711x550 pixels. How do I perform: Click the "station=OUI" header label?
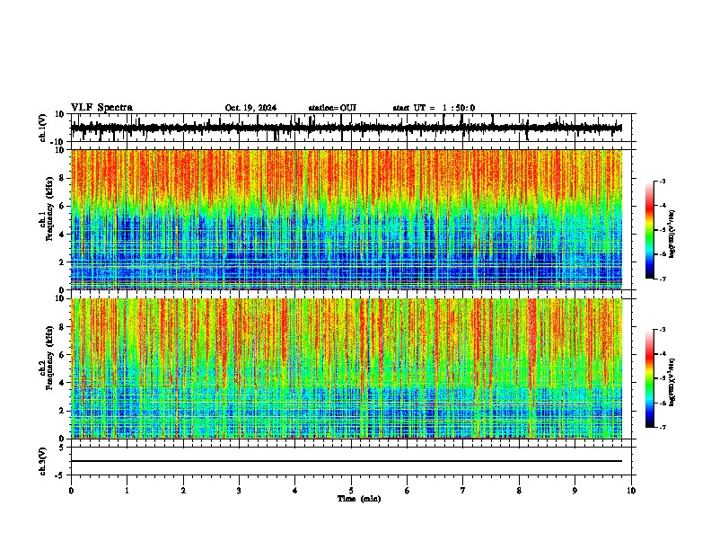point(332,108)
